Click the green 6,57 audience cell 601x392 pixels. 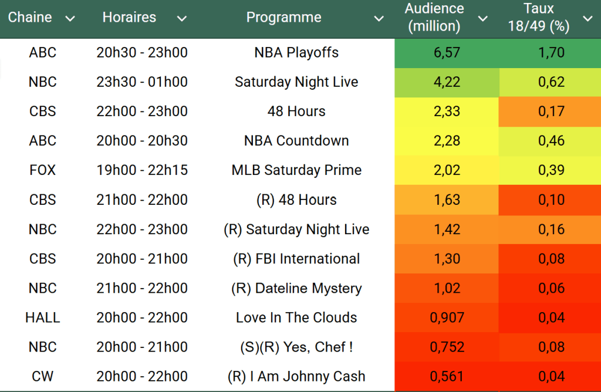click(x=447, y=53)
